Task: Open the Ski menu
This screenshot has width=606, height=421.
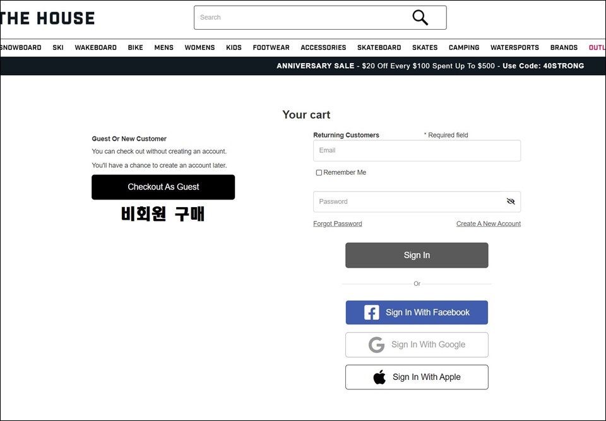Action: point(58,47)
